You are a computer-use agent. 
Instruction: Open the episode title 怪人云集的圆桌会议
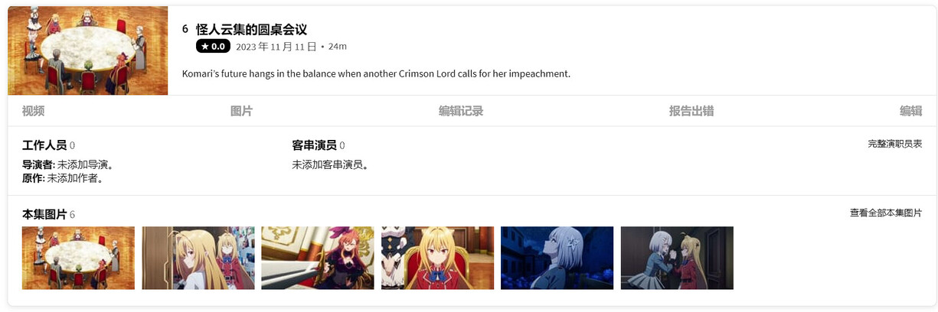(x=251, y=29)
